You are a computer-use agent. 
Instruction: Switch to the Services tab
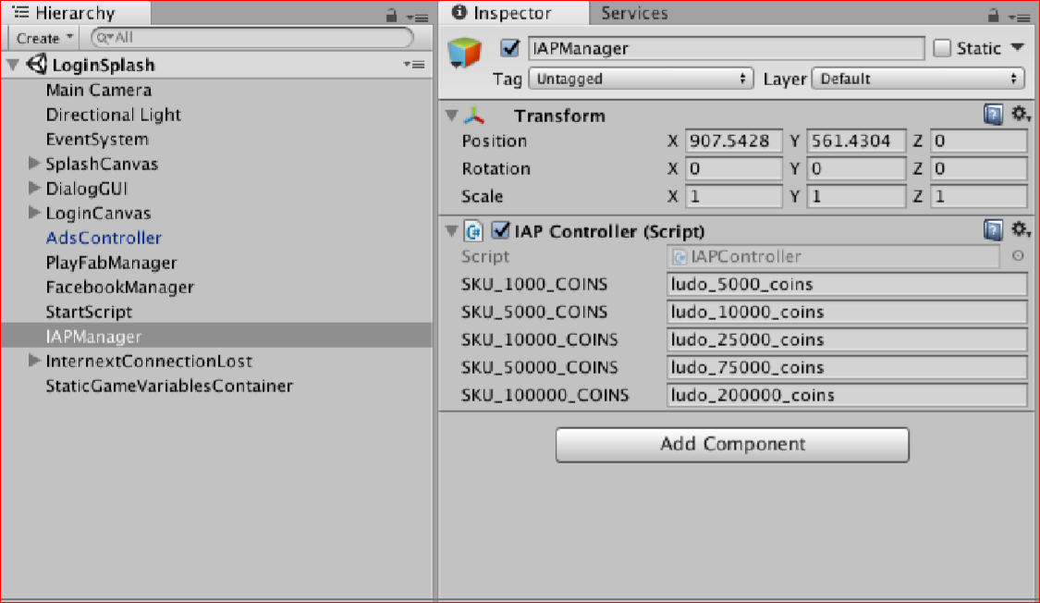coord(634,13)
